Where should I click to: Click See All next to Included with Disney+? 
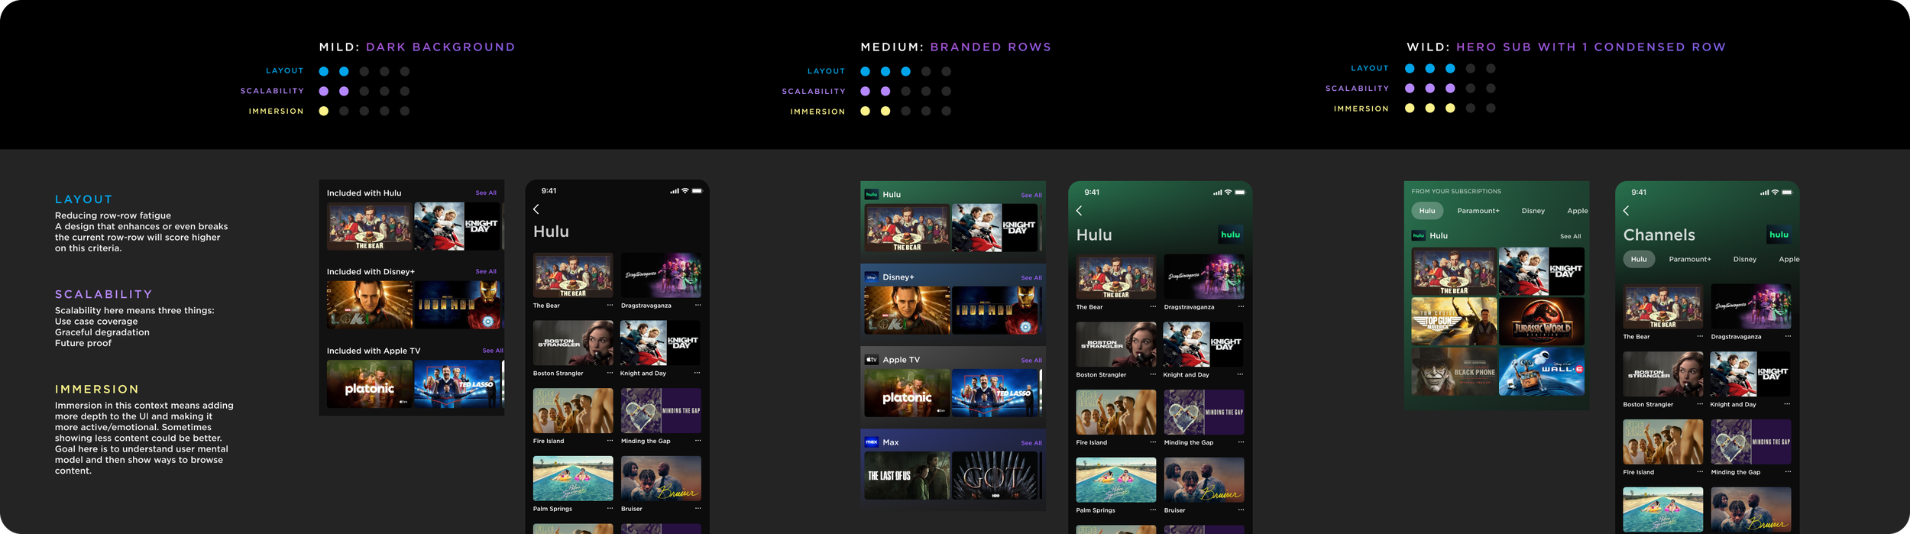pyautogui.click(x=486, y=271)
